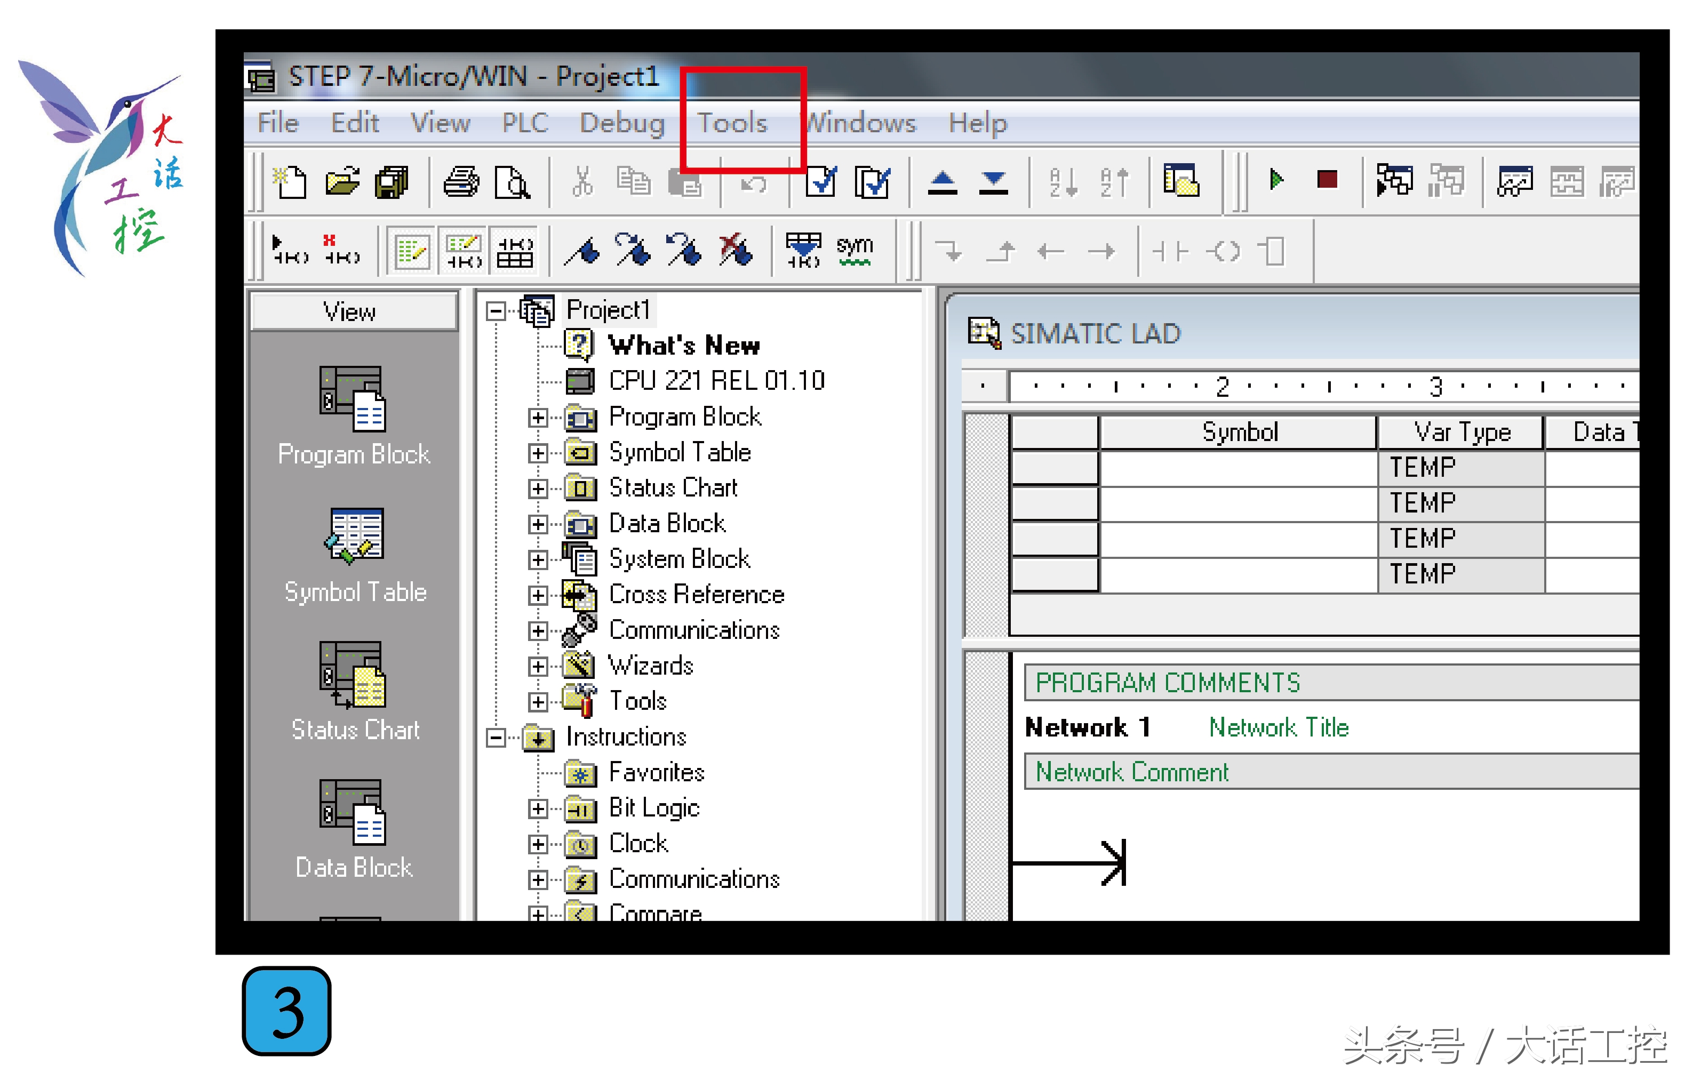Click the Download blue down-arrow icon

[x=993, y=182]
